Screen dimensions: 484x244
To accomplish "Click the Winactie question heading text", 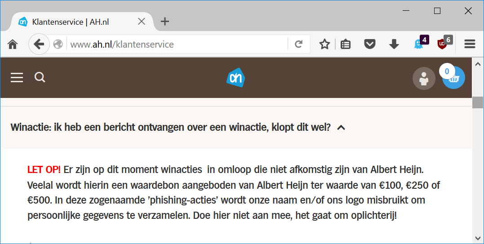I will 170,127.
